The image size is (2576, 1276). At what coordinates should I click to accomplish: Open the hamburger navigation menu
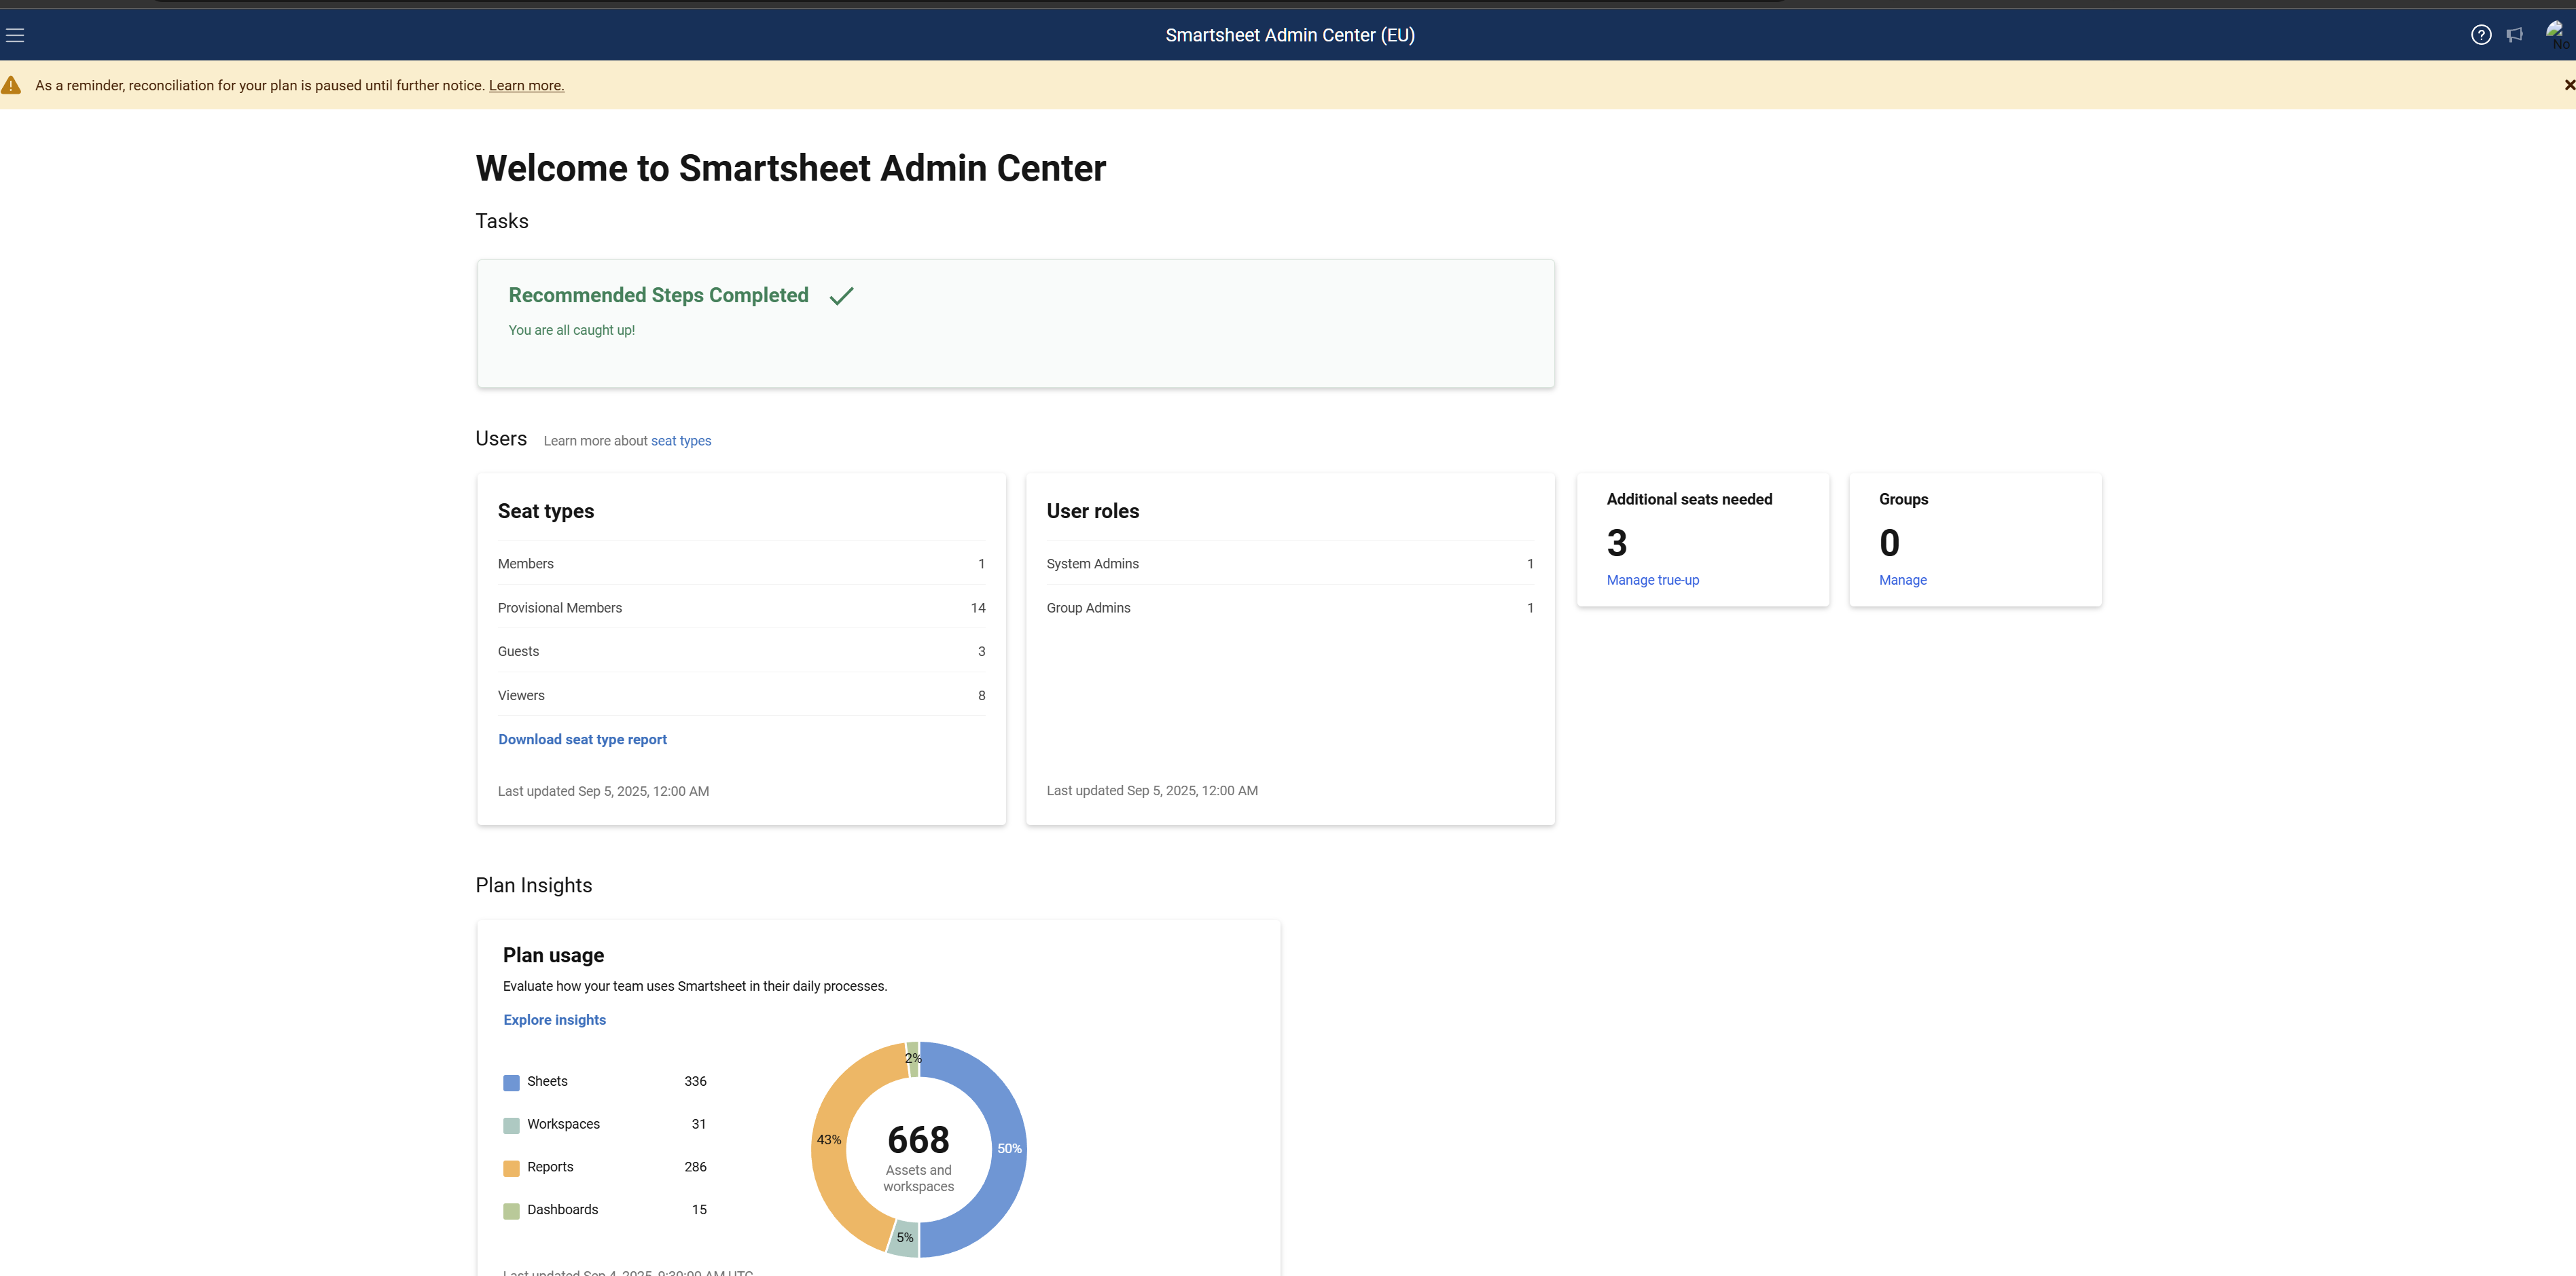15,35
